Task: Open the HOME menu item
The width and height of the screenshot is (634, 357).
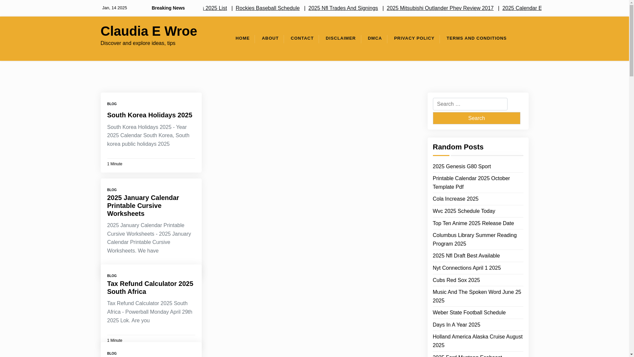Action: (242, 38)
